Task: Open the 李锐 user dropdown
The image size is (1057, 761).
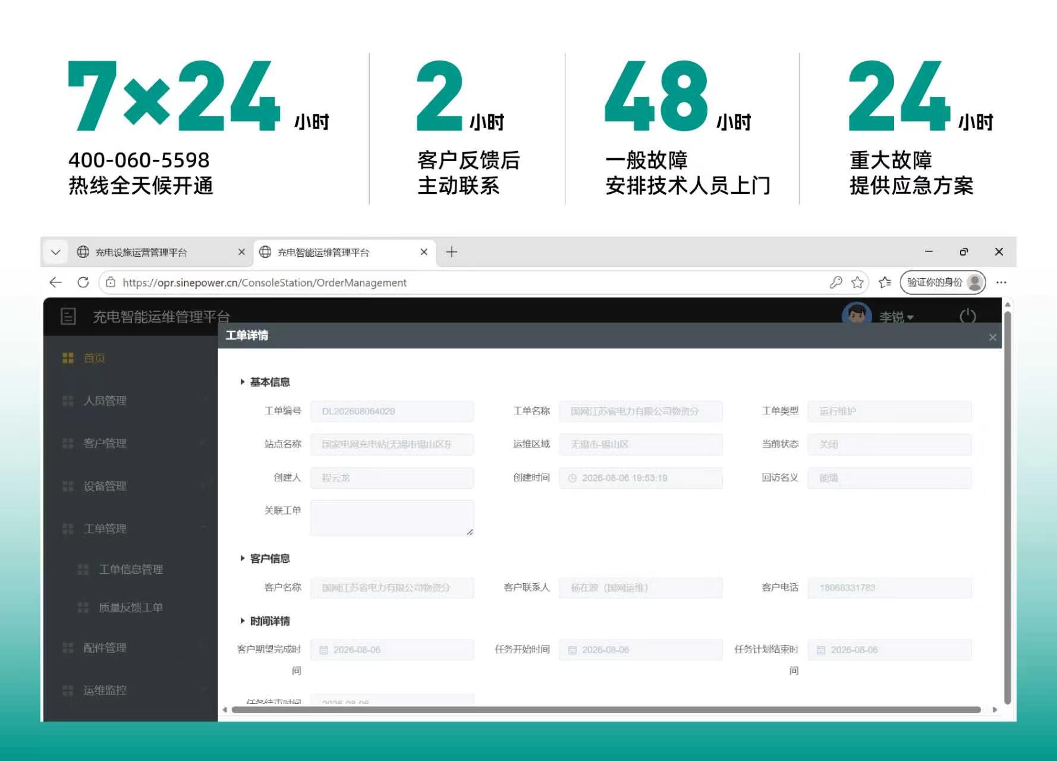Action: point(896,317)
